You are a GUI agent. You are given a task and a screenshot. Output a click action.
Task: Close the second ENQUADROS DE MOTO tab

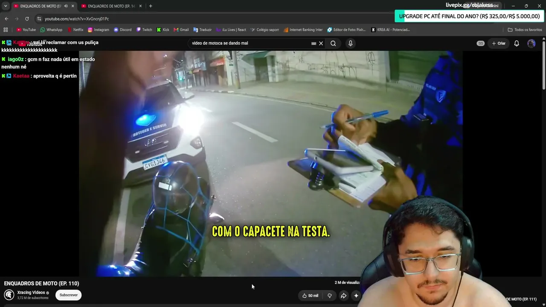[x=141, y=6]
